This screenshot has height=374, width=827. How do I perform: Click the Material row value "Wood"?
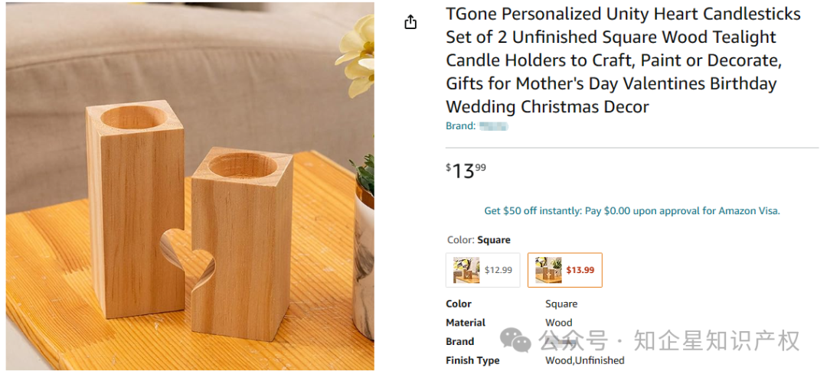click(x=558, y=323)
